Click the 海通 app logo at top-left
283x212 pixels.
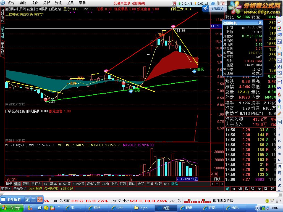[2, 3]
